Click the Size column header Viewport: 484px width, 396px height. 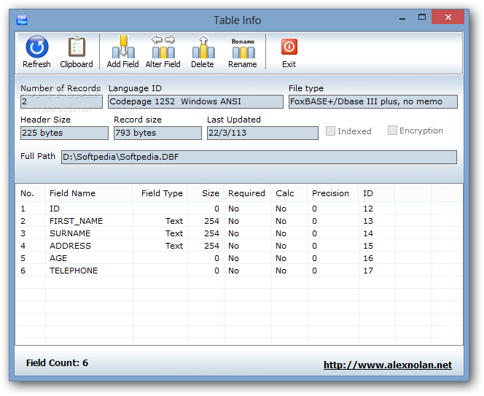tap(206, 193)
